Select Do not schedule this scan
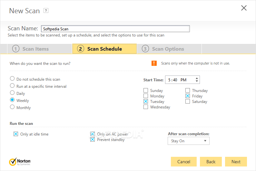256x171 pixels. pos(12,78)
